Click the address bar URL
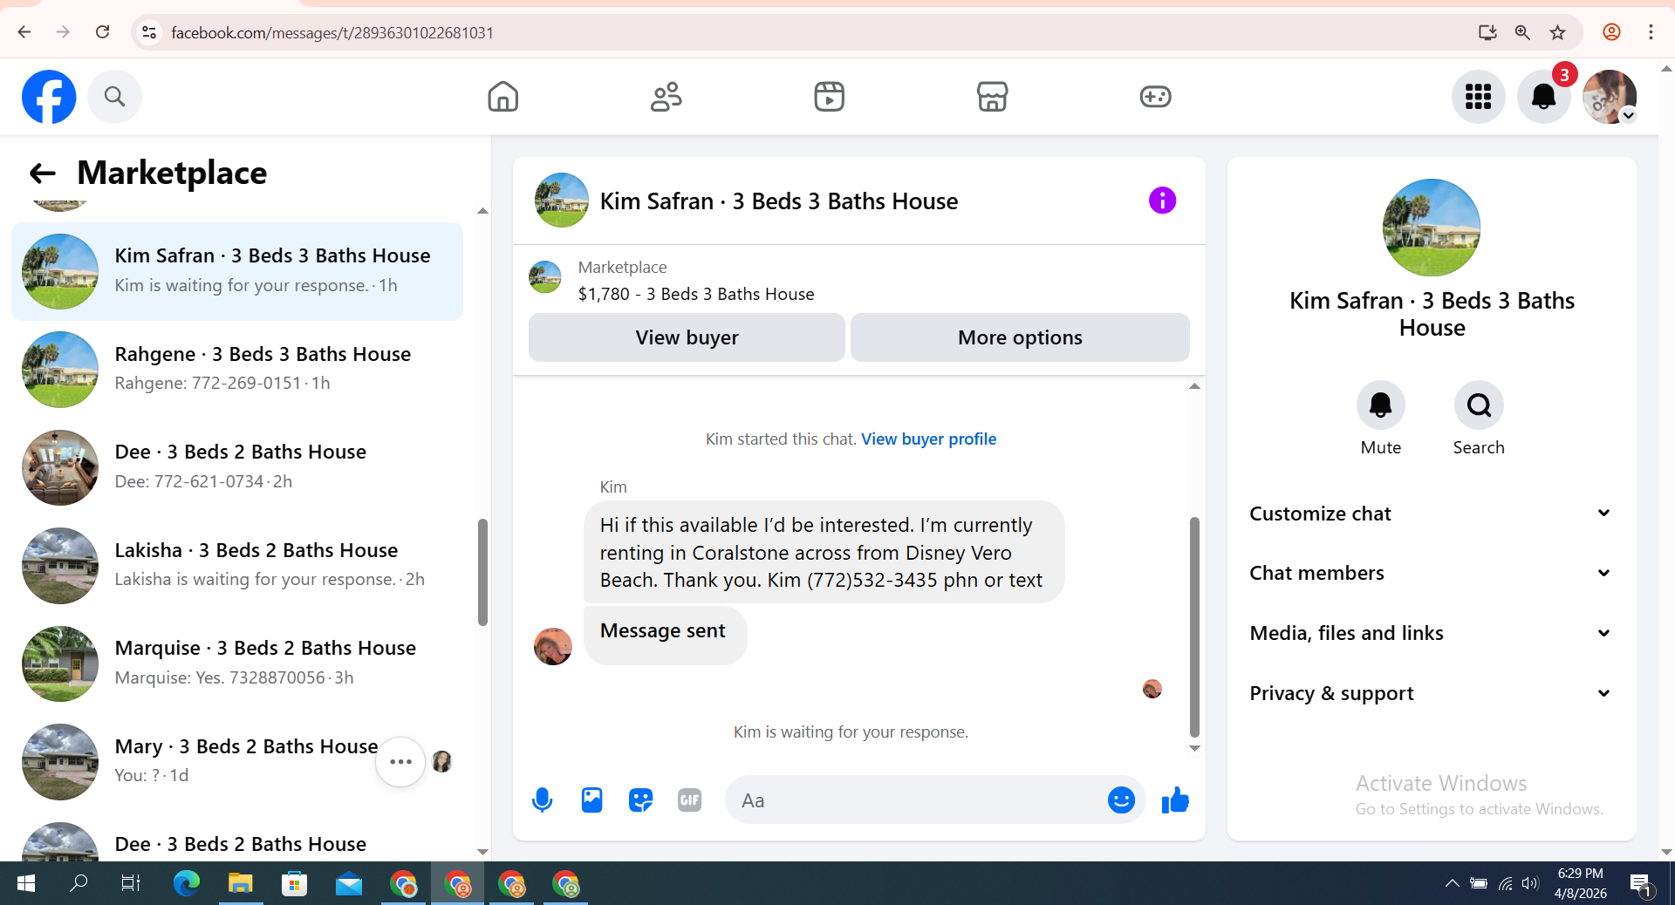The height and width of the screenshot is (905, 1675). [x=332, y=32]
